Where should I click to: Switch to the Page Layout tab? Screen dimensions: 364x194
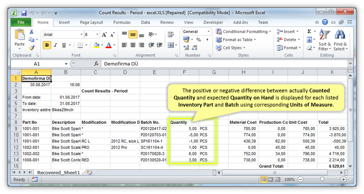91,22
